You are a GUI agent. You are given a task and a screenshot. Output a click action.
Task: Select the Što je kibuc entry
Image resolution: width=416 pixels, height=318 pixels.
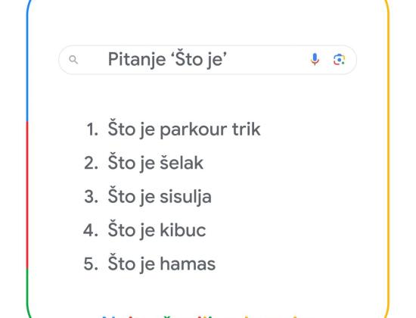[x=157, y=230]
